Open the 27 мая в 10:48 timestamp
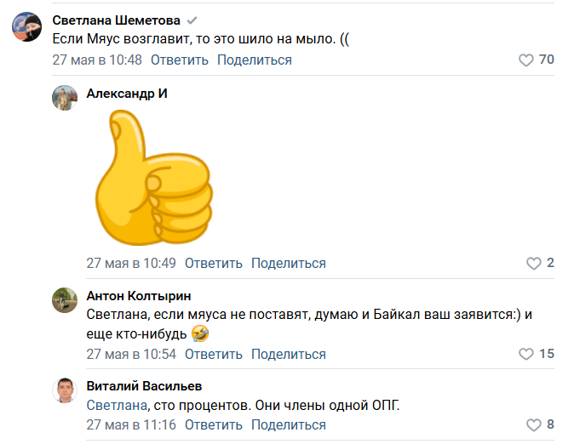This screenshot has height=444, width=568. pos(97,60)
